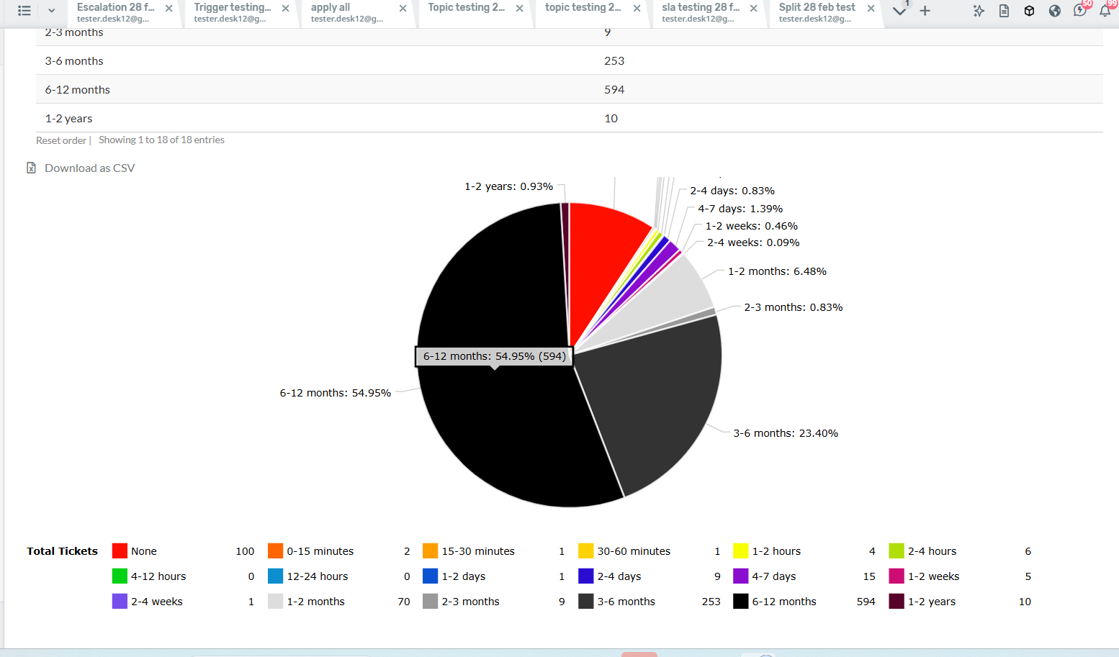Click the red None color swatch
The width and height of the screenshot is (1119, 657).
pos(120,551)
